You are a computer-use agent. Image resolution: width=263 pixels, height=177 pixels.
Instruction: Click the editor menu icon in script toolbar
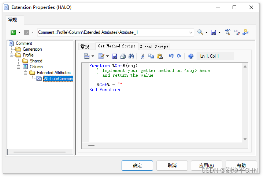(x=87, y=56)
